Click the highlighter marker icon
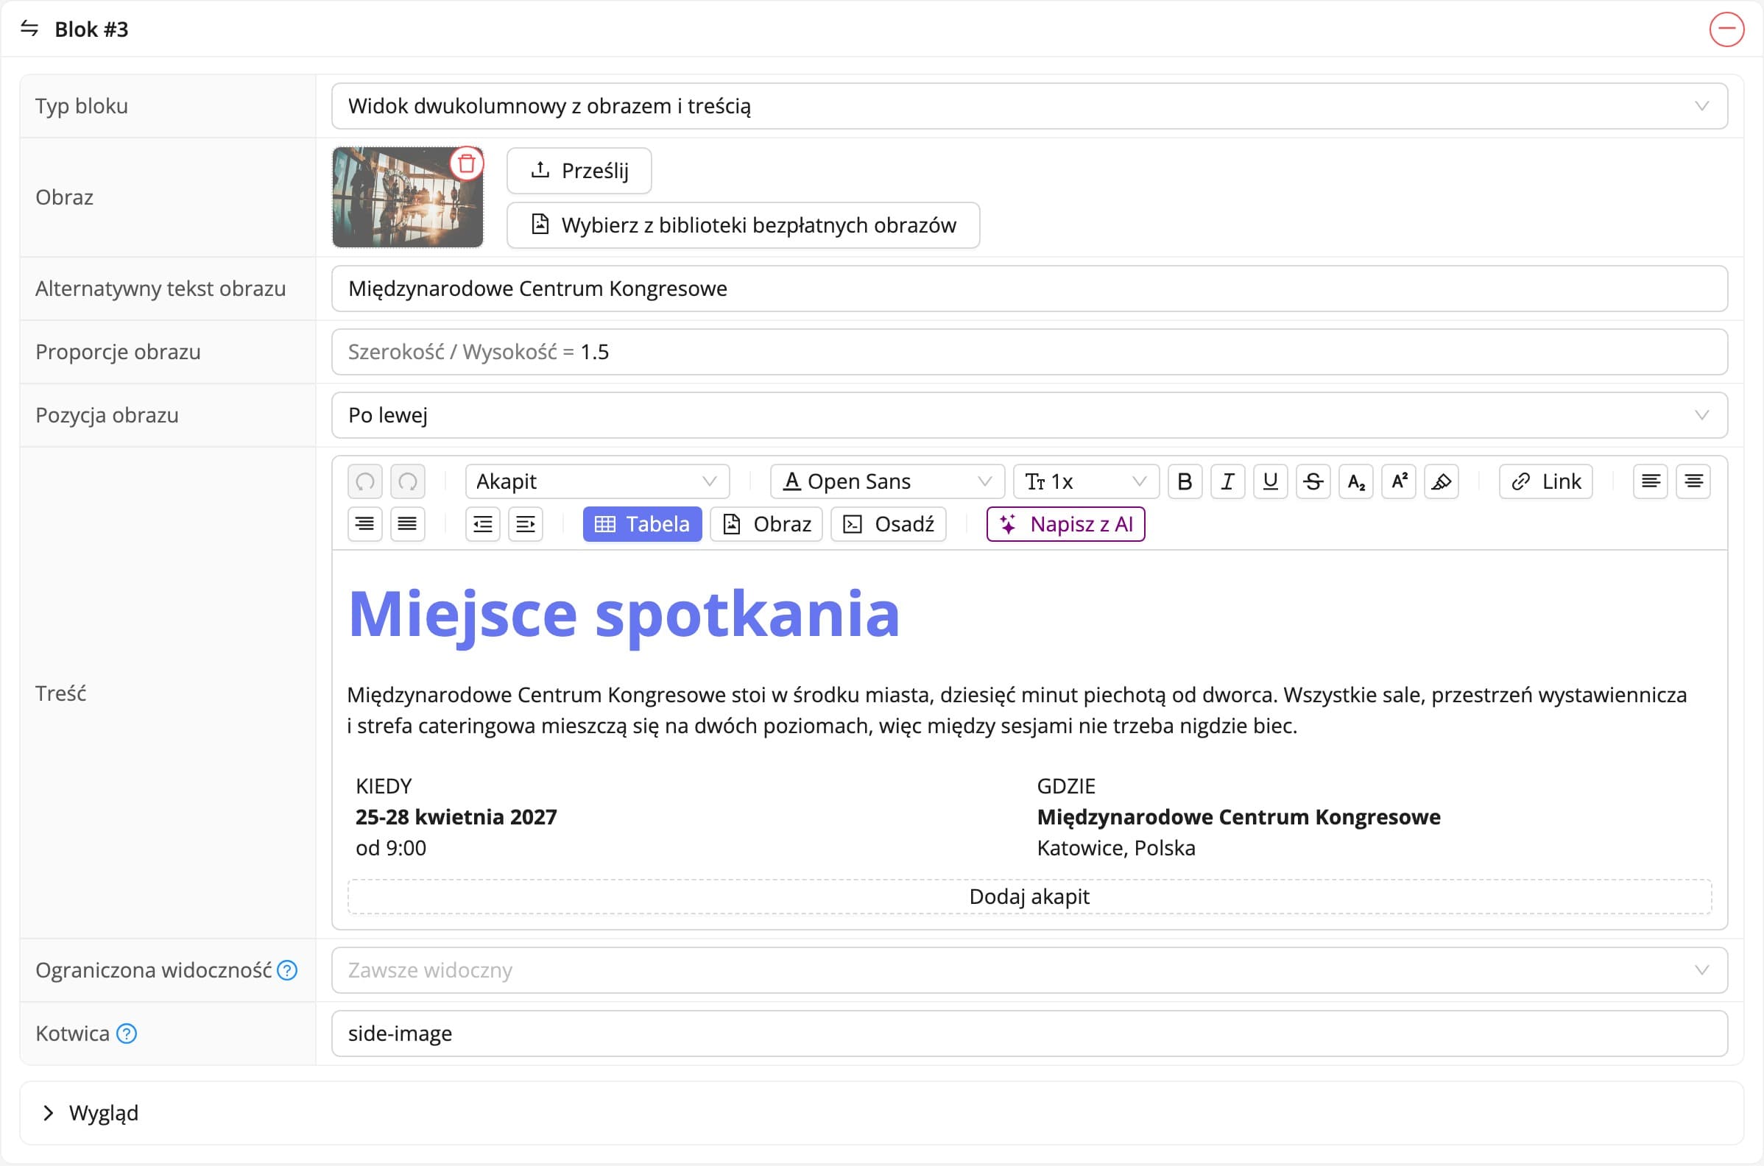The height and width of the screenshot is (1166, 1764). (1442, 482)
